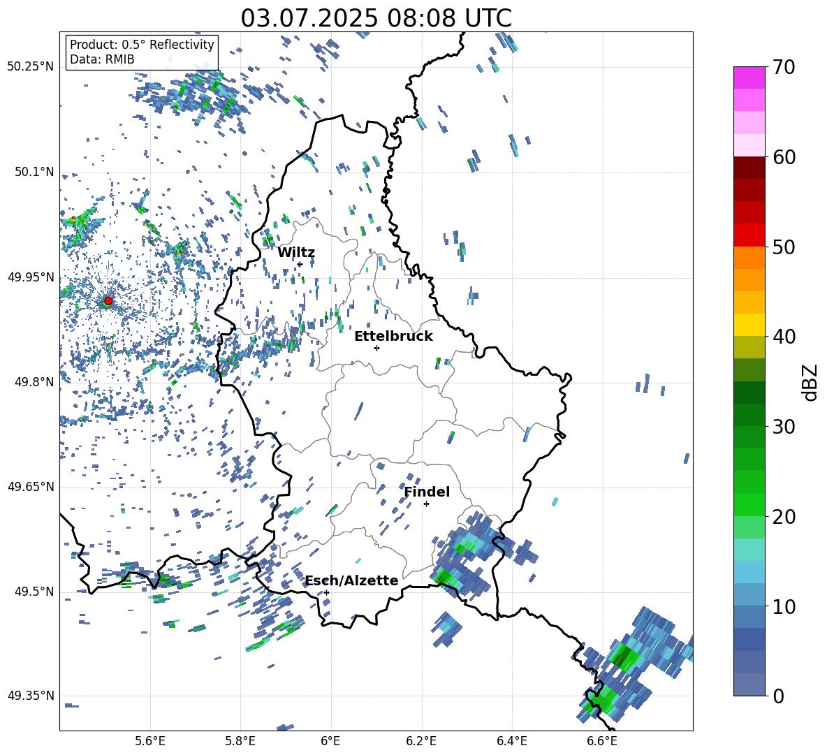Click the Product: 0.5° Reflectivity text
Image resolution: width=827 pixels, height=755 pixels.
(142, 45)
